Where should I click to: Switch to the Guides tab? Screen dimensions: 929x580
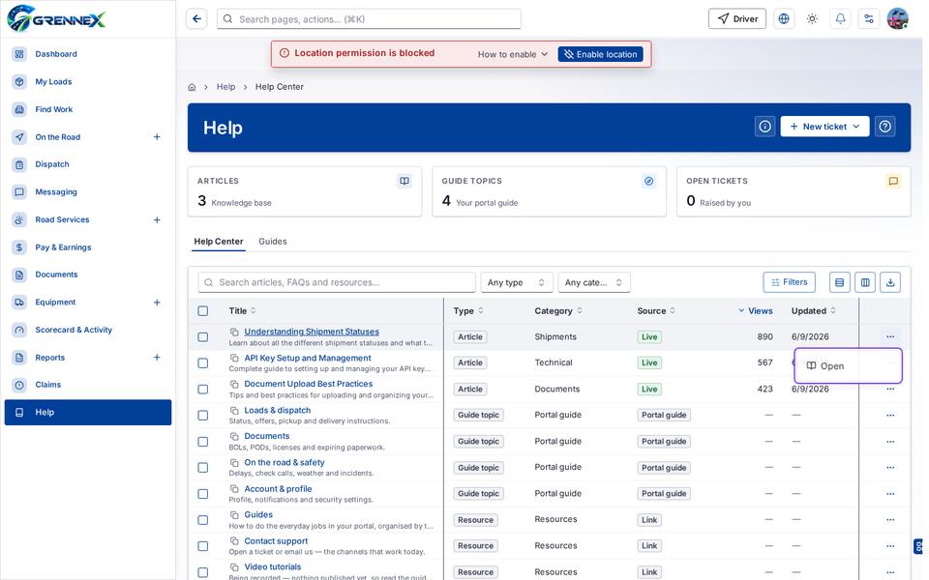point(273,242)
